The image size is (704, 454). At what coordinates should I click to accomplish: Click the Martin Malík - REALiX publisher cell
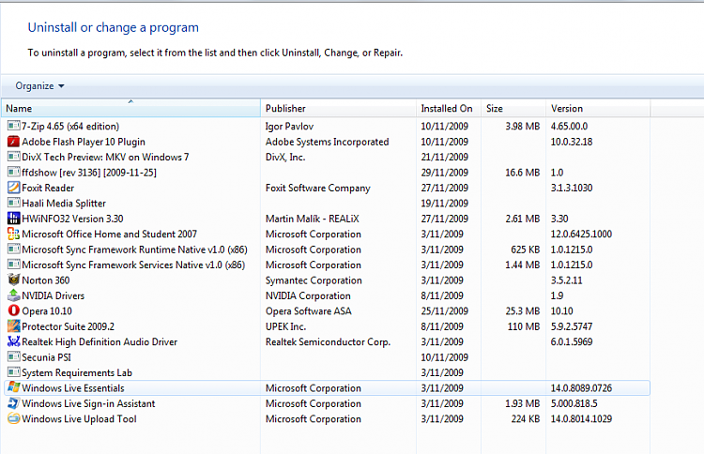point(312,219)
